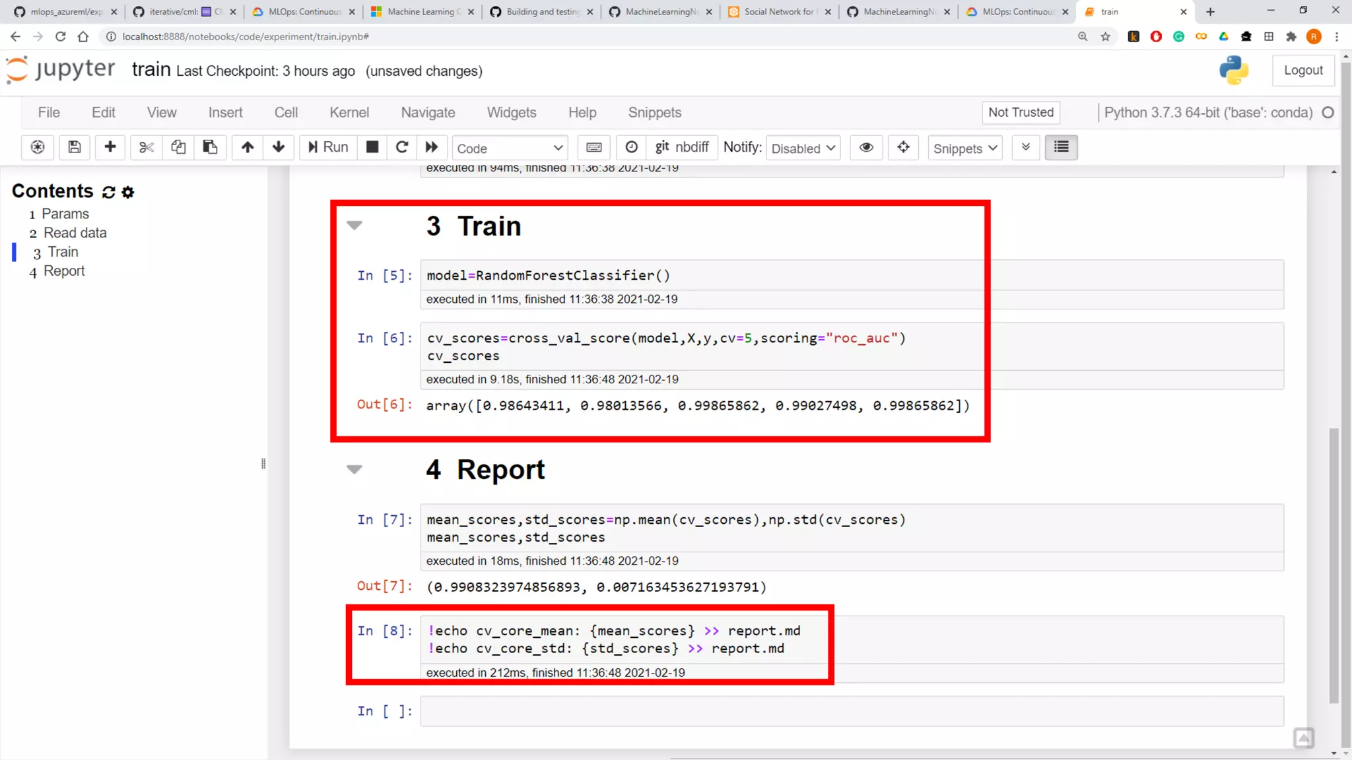Screen dimensions: 1352x760
Task: Open the Notify Disabled dropdown
Action: pyautogui.click(x=803, y=148)
